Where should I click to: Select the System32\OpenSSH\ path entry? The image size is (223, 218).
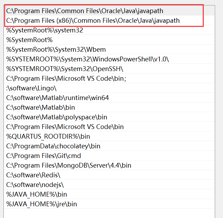(109, 69)
